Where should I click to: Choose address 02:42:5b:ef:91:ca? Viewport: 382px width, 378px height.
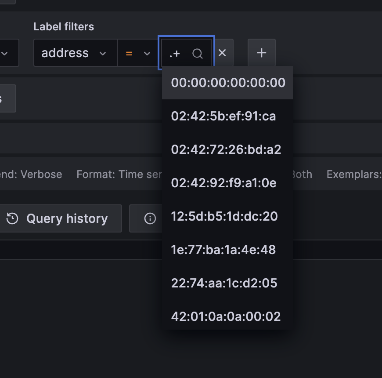pos(223,116)
